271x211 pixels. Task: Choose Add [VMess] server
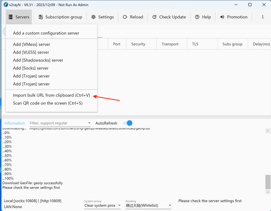tap(32, 44)
